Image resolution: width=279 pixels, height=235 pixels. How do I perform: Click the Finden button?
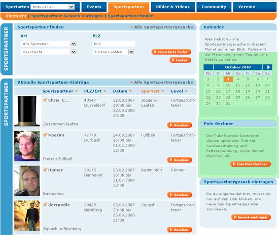180,60
